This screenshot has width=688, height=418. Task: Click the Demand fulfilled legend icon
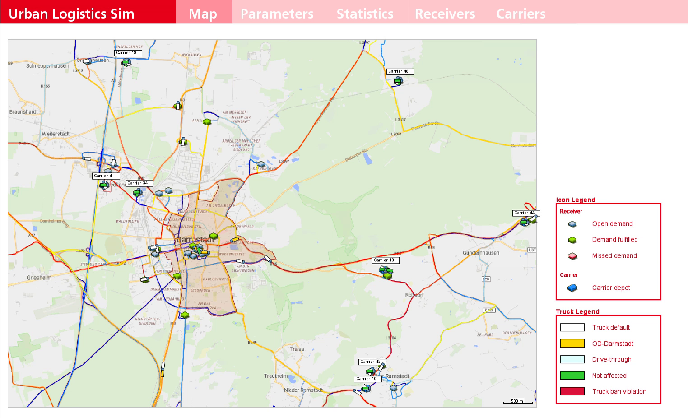572,240
